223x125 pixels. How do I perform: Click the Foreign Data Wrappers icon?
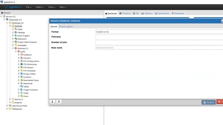(x=16, y=42)
